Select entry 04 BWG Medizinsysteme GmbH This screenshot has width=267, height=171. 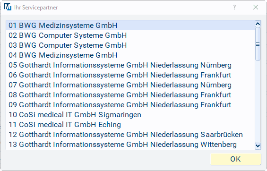(x=130, y=55)
